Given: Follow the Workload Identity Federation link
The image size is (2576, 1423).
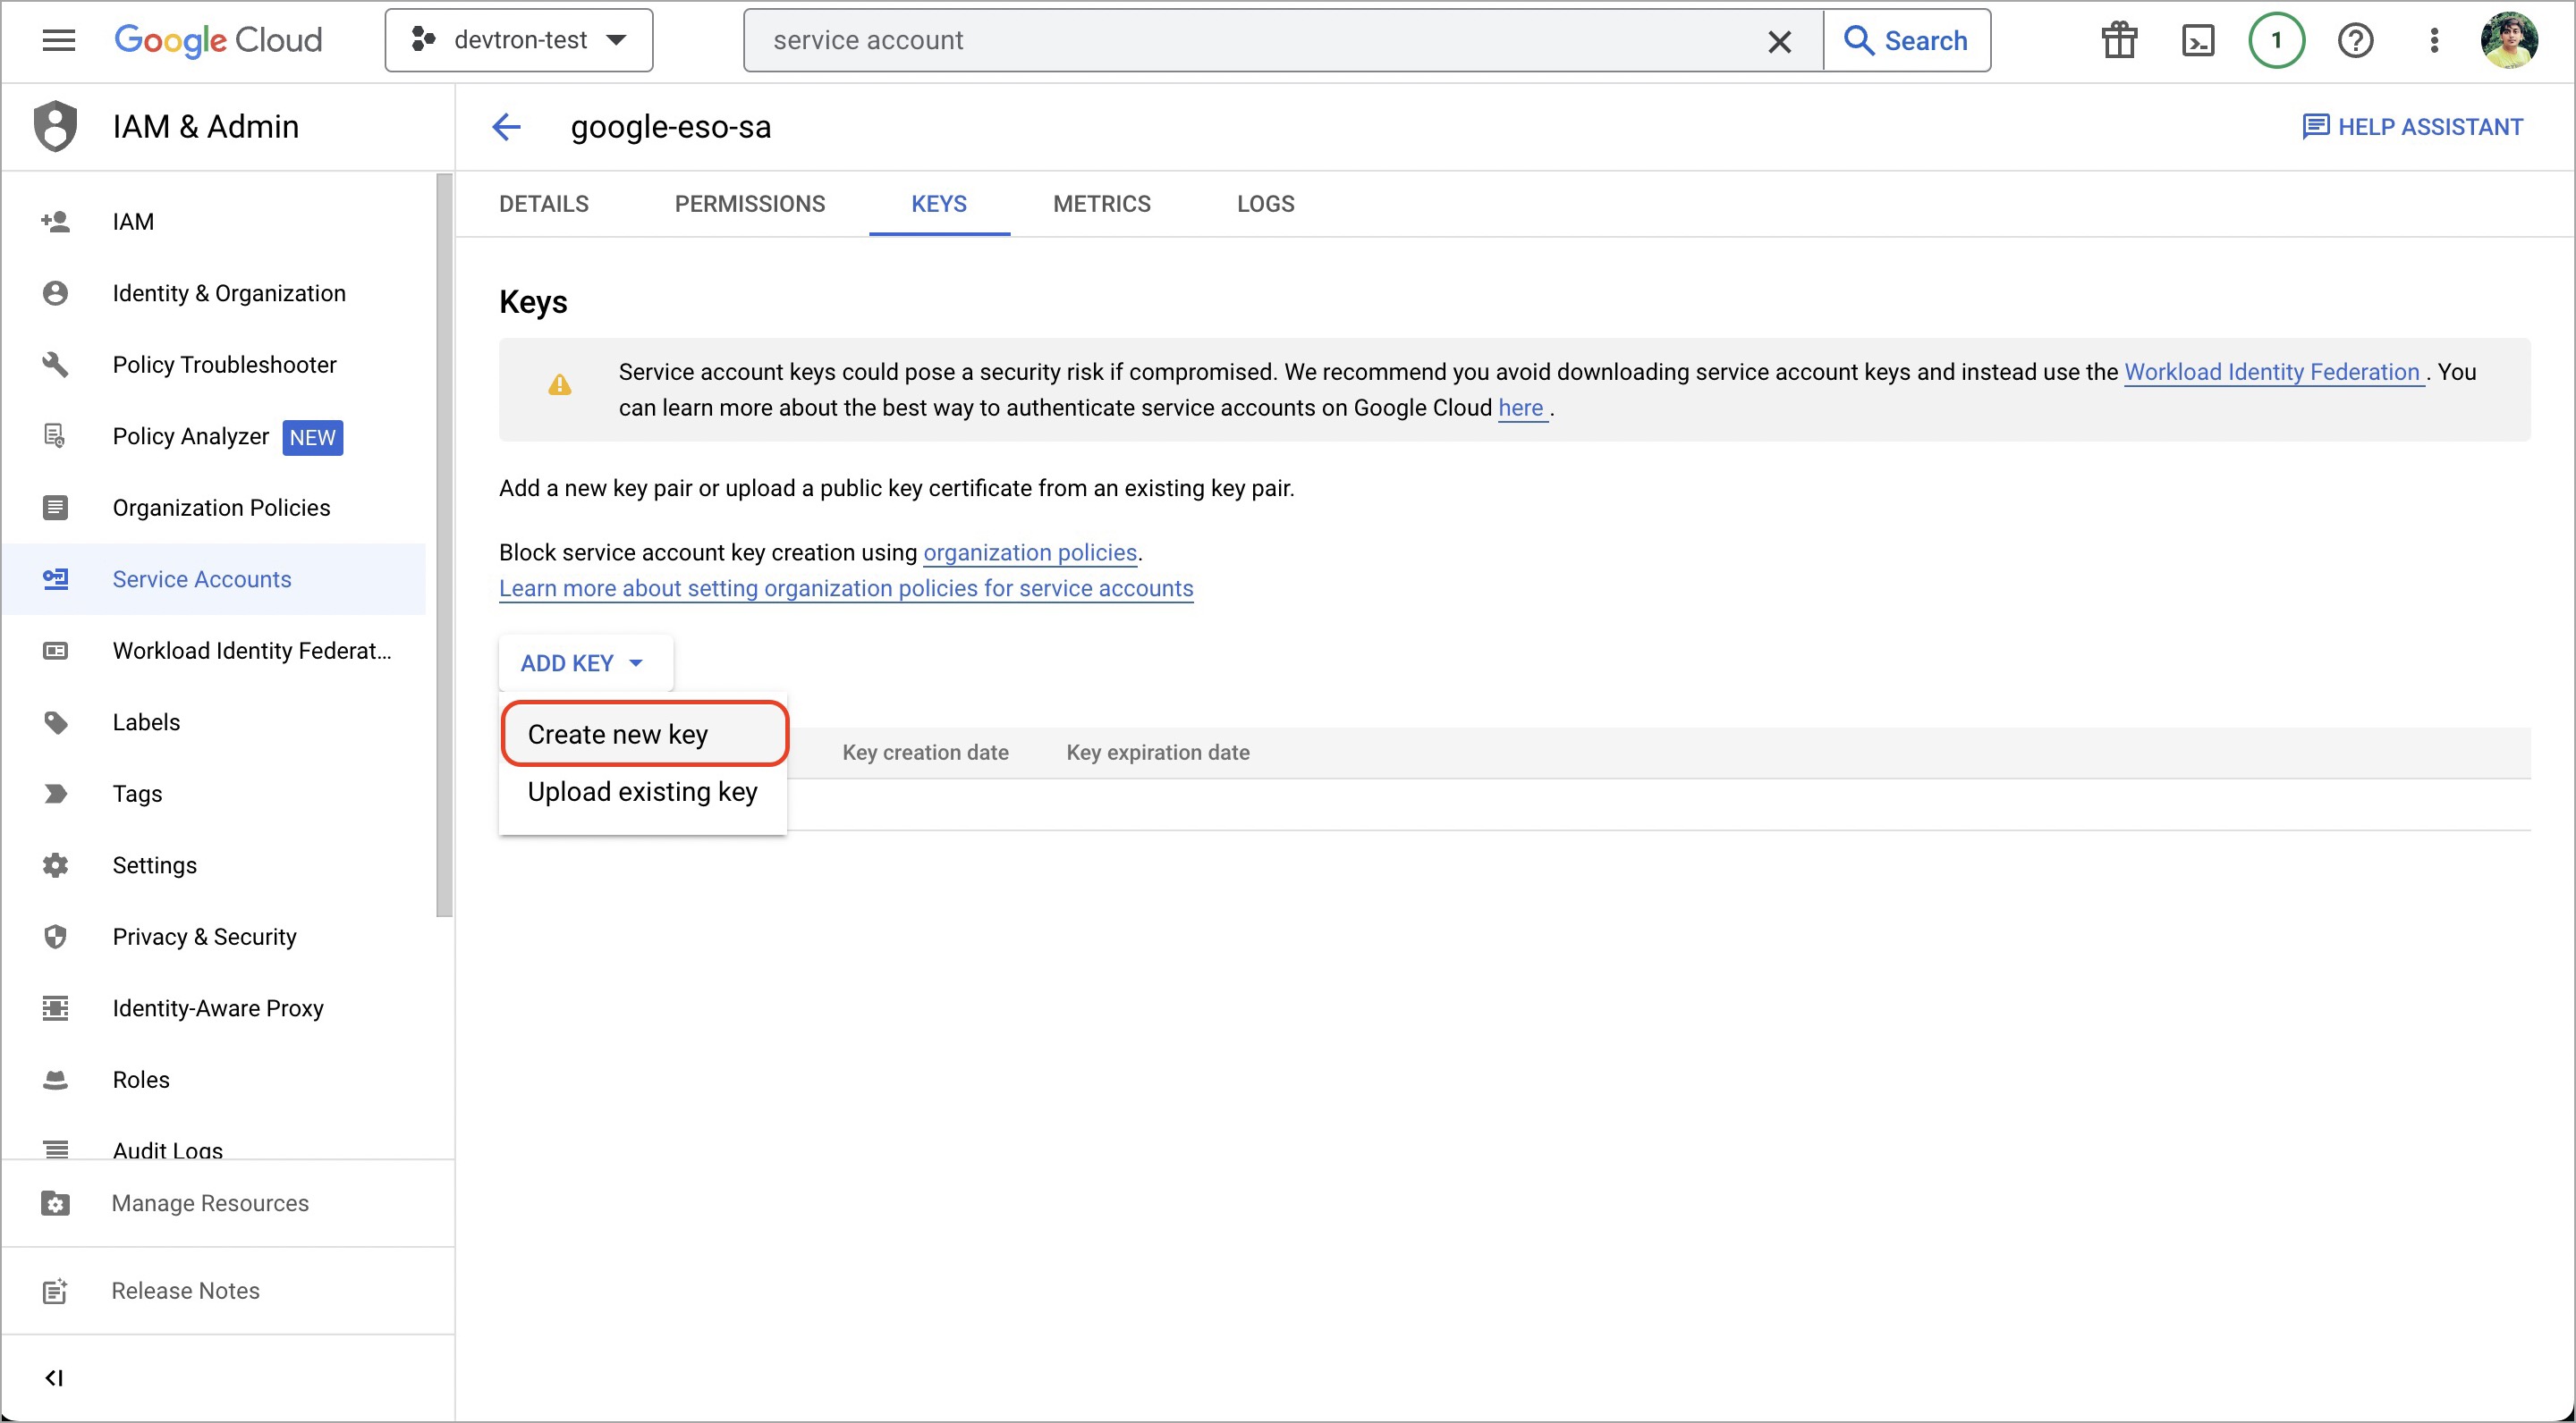Looking at the screenshot, I should 2271,372.
